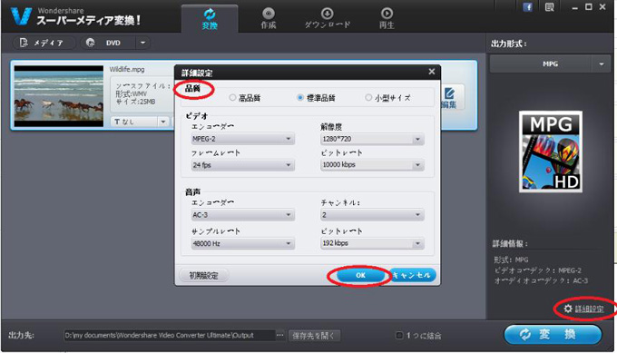617x353 pixels.
Task: Switch to the 再生 (Play) tab
Action: [x=387, y=18]
